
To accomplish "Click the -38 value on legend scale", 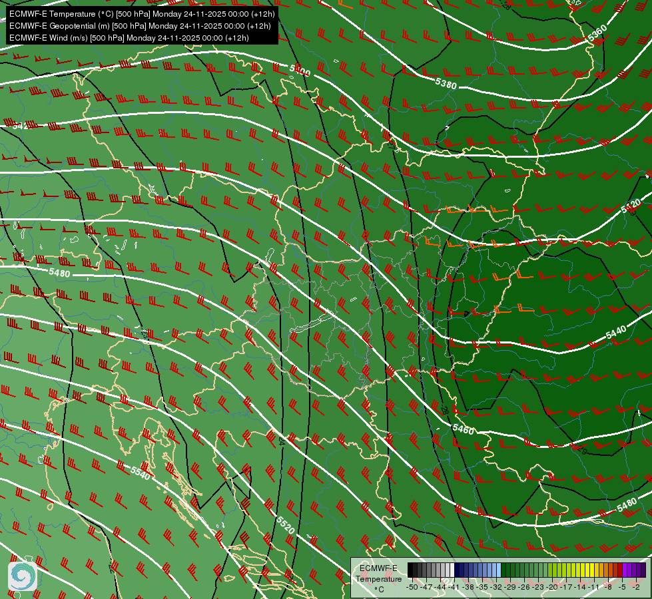I will coord(468,587).
